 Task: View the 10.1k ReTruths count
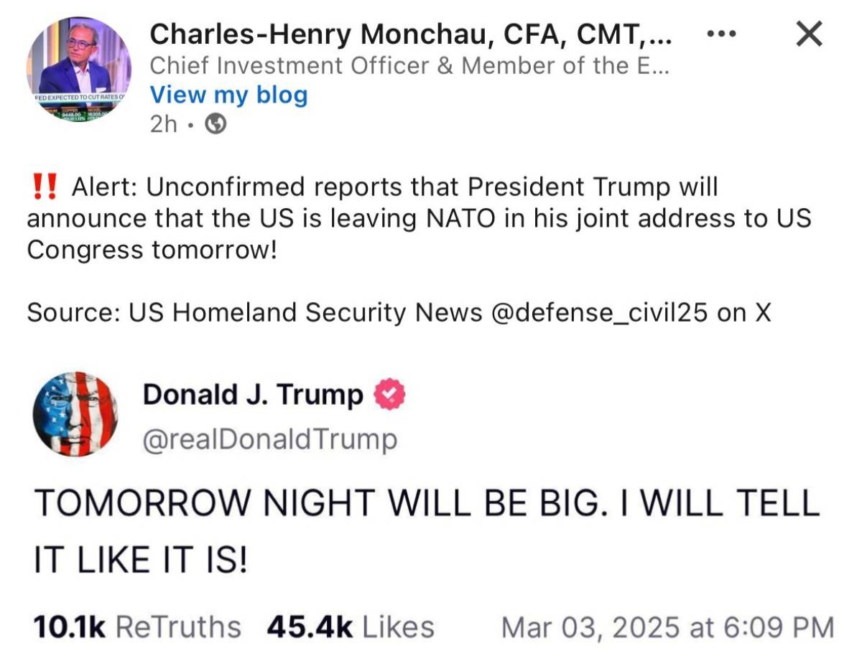[x=137, y=627]
